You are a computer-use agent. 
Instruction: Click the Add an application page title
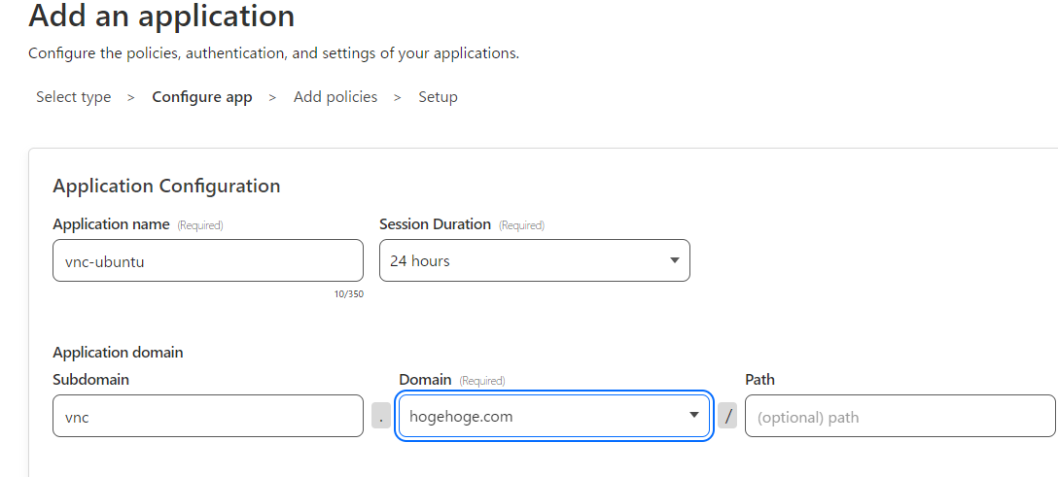pyautogui.click(x=161, y=17)
